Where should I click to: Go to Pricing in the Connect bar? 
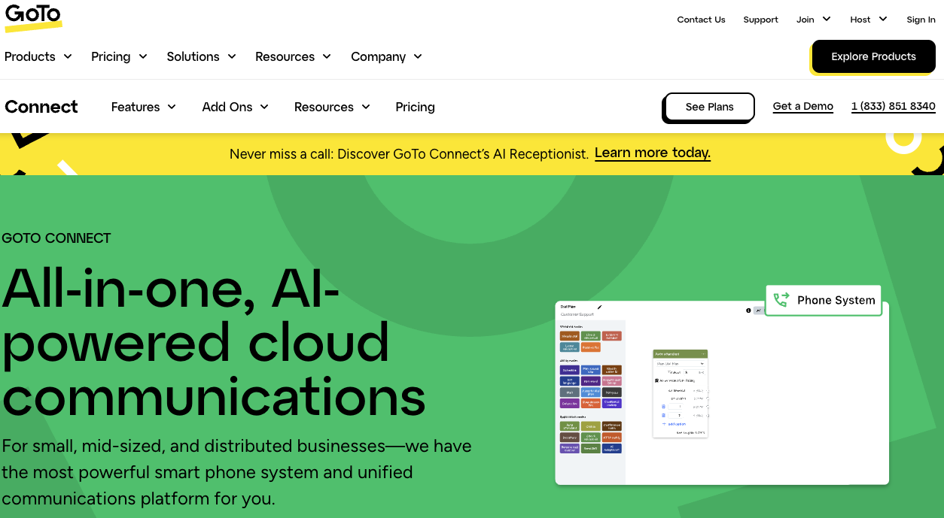415,107
